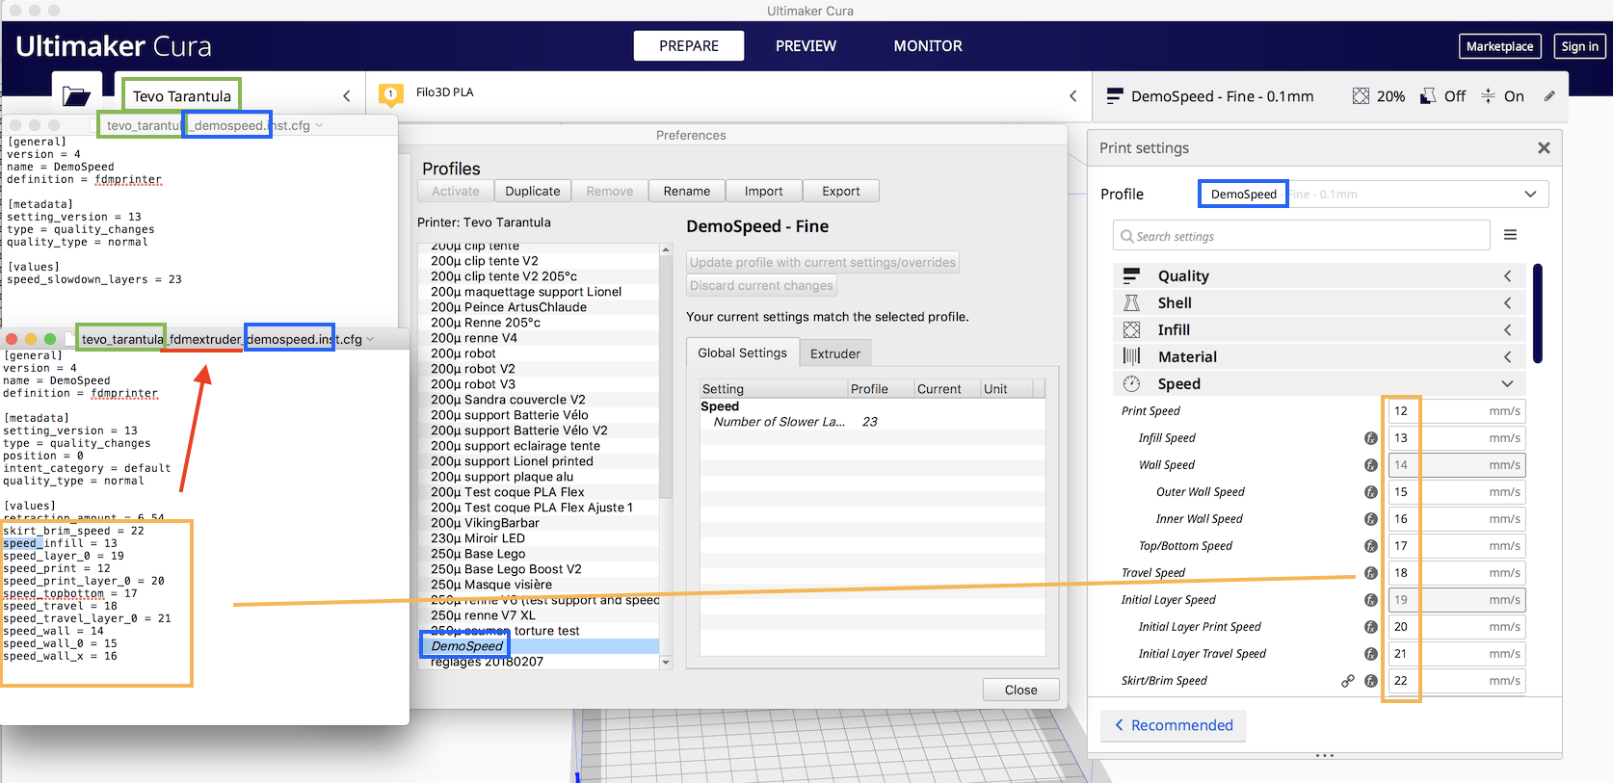Screen dimensions: 1613x783
Task: Click Import profile button
Action: (764, 192)
